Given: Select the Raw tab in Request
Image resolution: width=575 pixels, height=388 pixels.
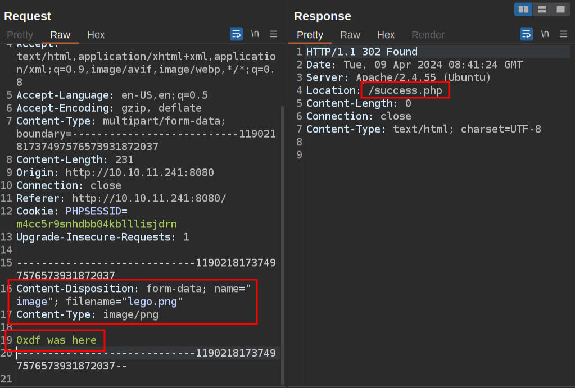Looking at the screenshot, I should (x=60, y=35).
